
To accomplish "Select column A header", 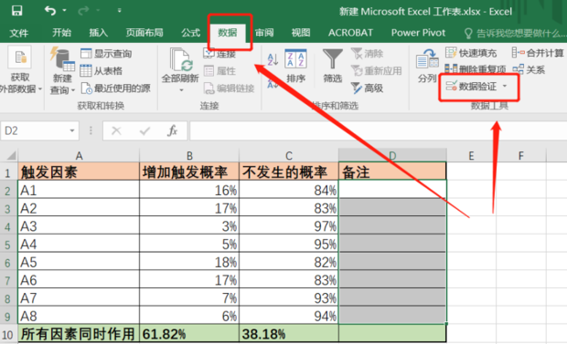I will (x=79, y=156).
